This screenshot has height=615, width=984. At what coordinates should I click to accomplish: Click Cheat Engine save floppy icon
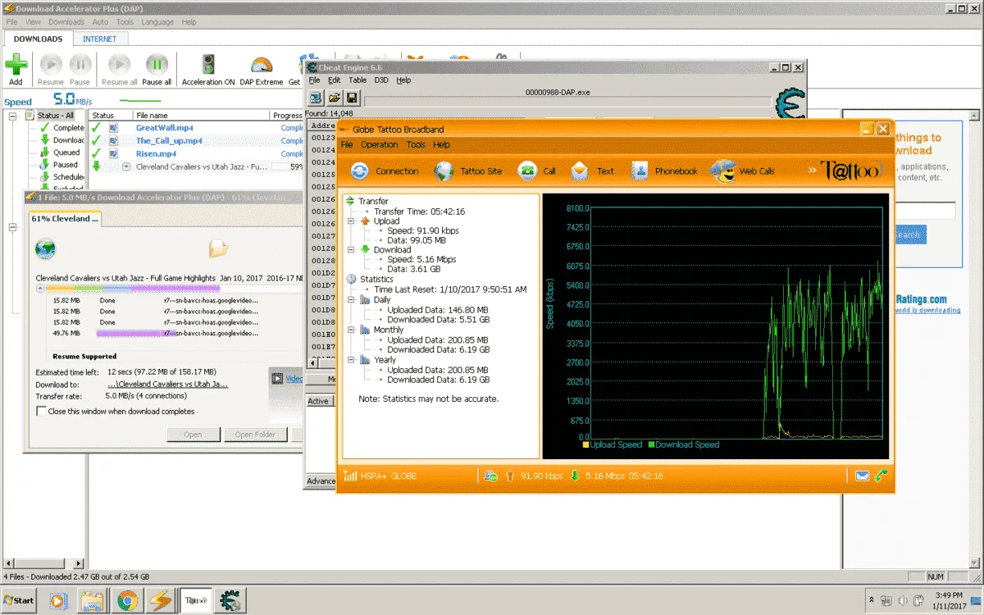pos(353,98)
